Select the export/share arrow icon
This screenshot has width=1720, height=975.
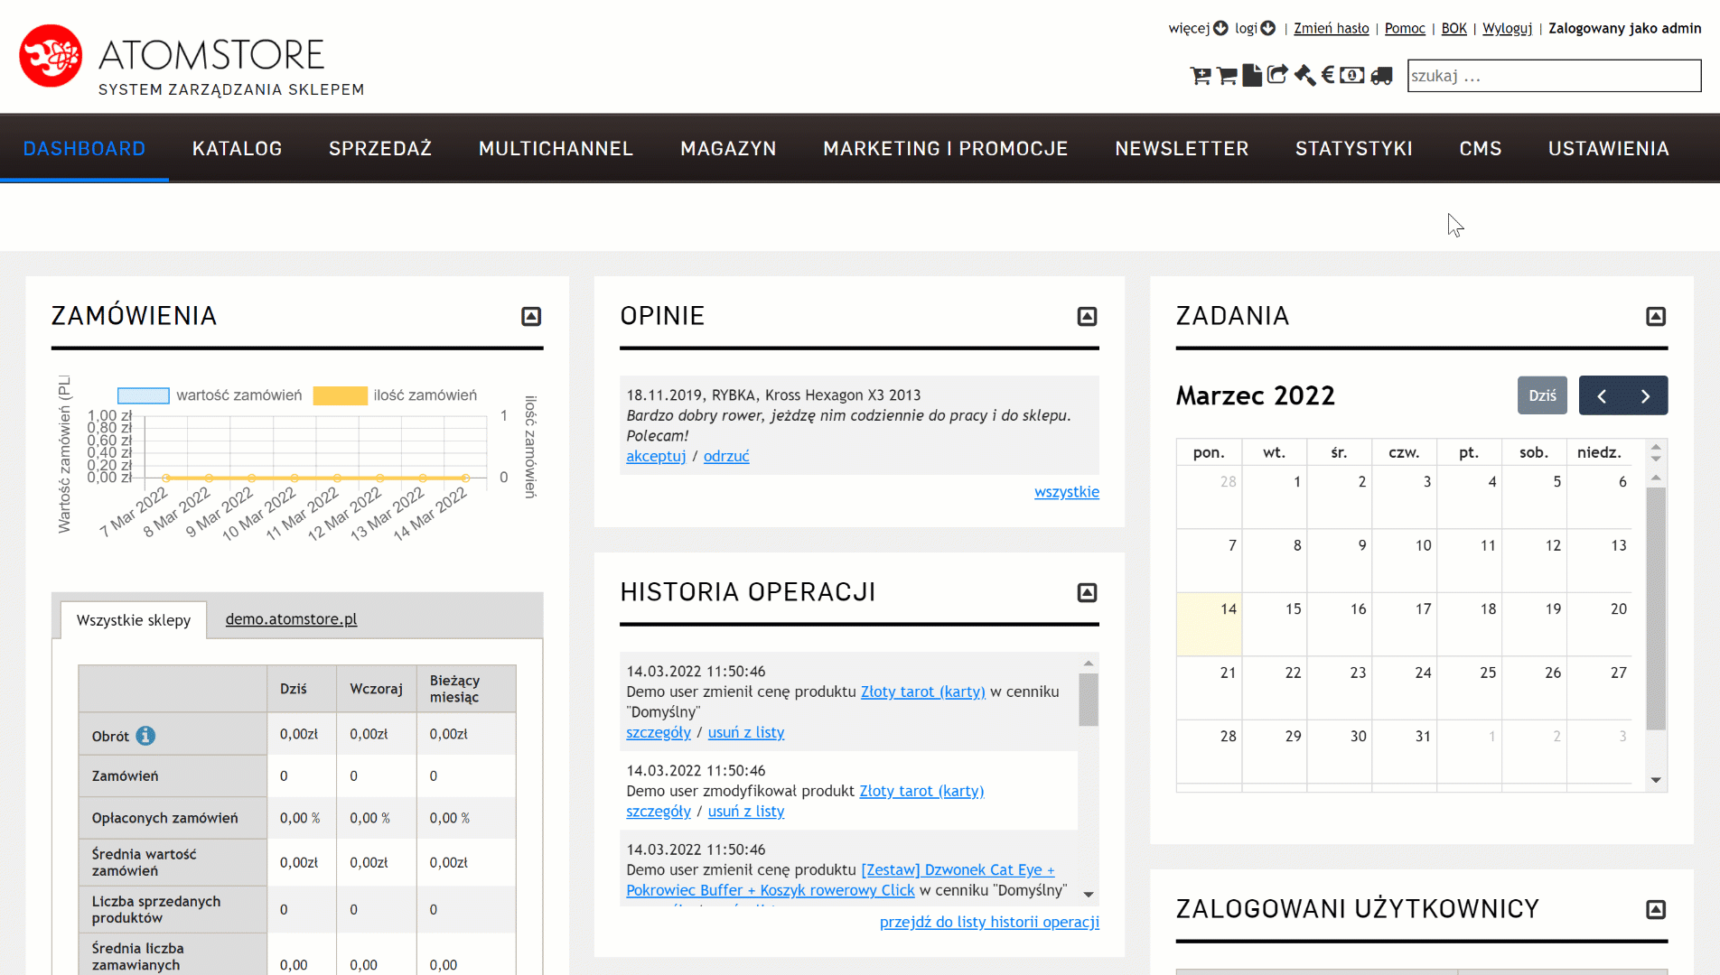pyautogui.click(x=1277, y=76)
